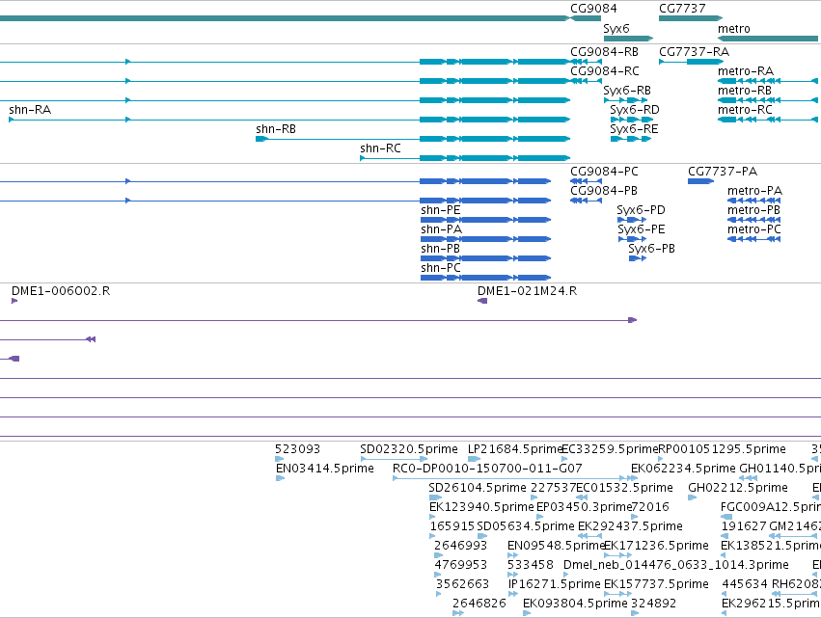Select protein Syx6-PD
This screenshot has height=618, width=821.
click(x=632, y=221)
